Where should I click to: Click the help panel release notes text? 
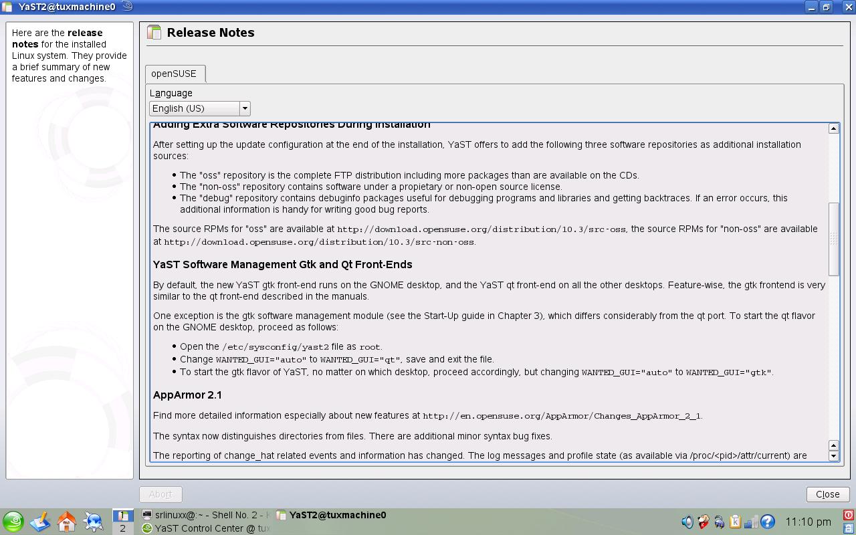coord(70,56)
